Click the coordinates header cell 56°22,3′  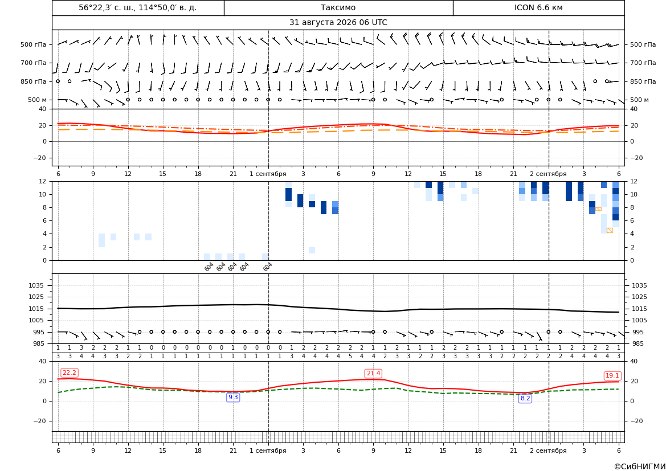(x=138, y=7)
